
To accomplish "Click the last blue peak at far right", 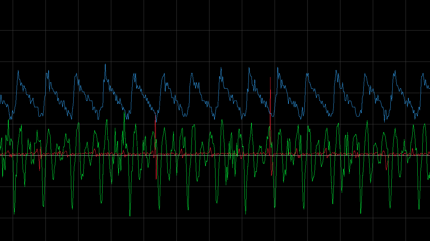I will [423, 73].
